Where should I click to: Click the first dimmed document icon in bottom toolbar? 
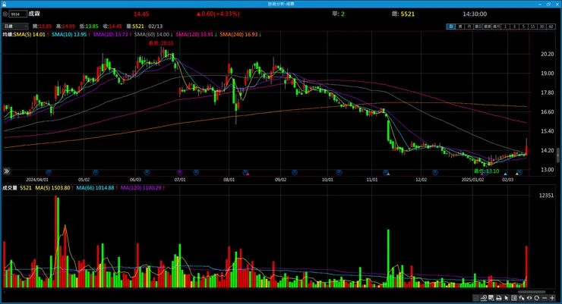click(475, 298)
